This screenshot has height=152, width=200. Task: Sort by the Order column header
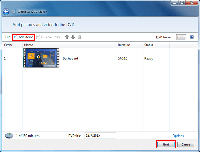[x=13, y=45]
